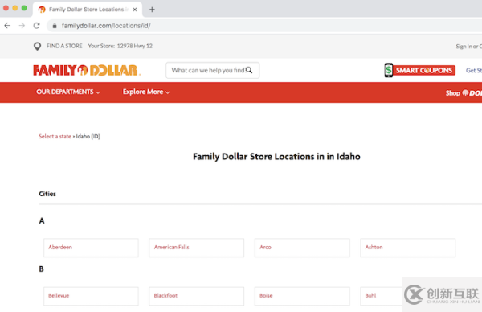The width and height of the screenshot is (482, 312).
Task: Open a new browser tab with plus icon
Action: [x=152, y=10]
